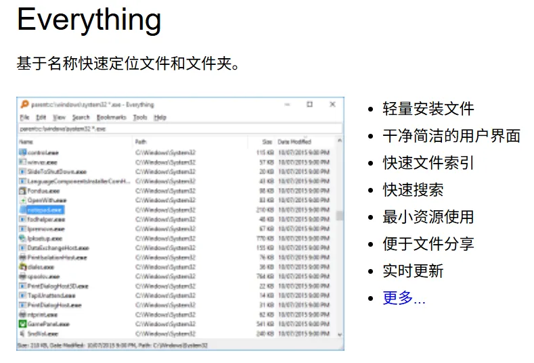Click the Fondue.exe file icon

(x=22, y=191)
